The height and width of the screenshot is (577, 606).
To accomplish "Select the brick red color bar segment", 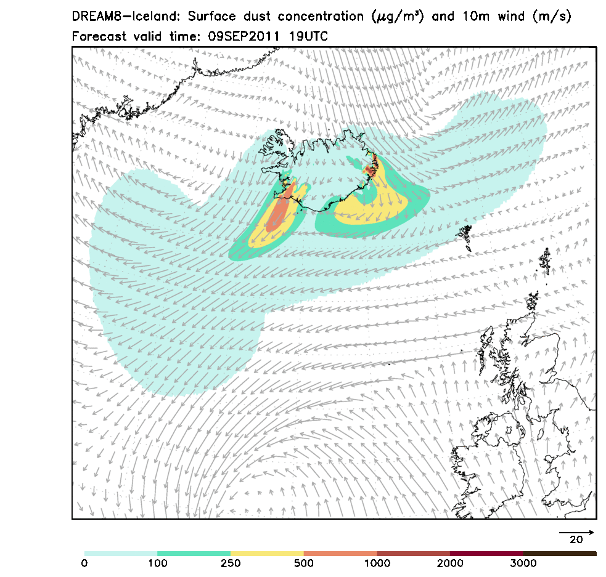I will point(413,554).
